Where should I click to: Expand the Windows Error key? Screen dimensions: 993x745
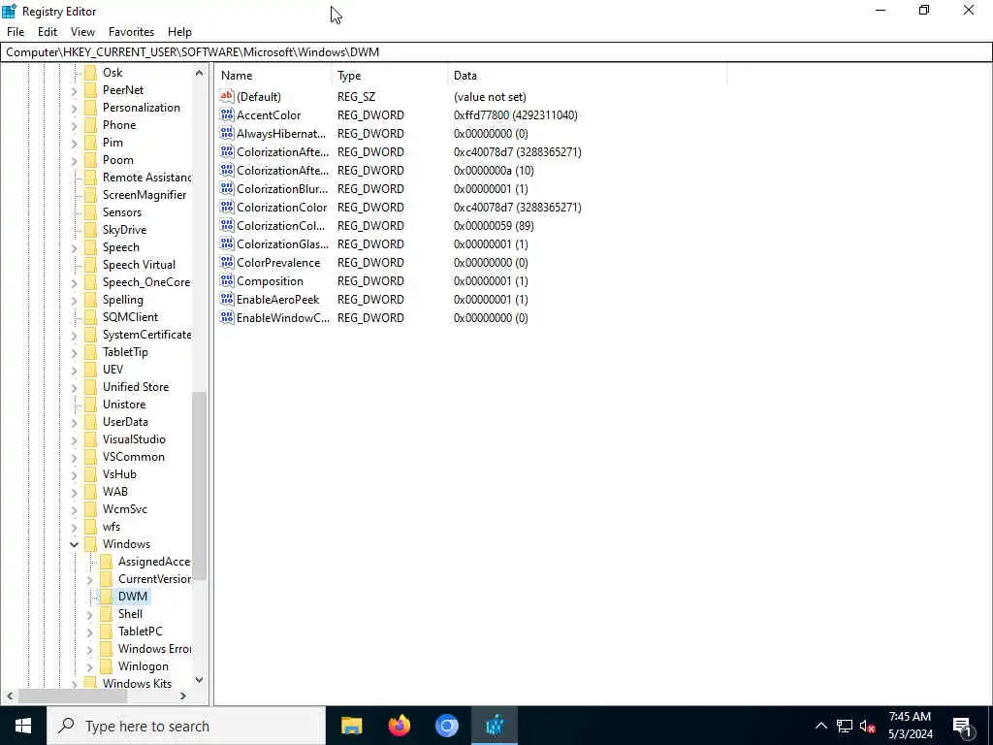click(x=89, y=649)
